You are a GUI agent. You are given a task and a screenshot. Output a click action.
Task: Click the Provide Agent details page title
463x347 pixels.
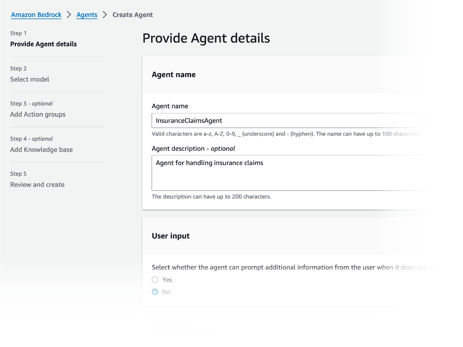pyautogui.click(x=206, y=38)
